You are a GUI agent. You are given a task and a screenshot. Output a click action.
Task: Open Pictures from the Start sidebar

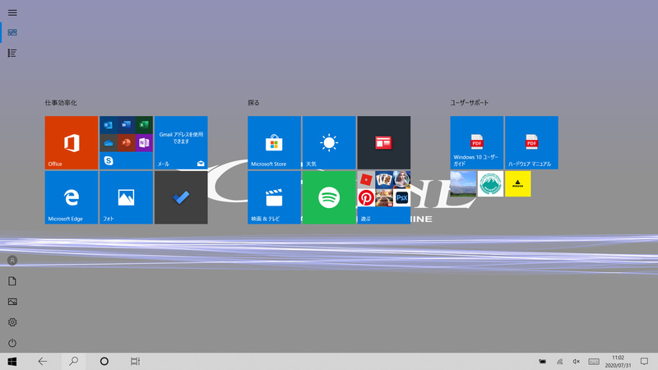pos(12,302)
